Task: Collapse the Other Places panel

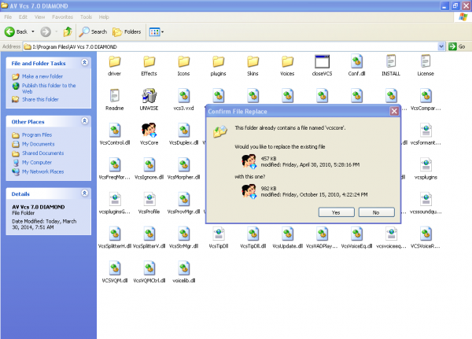Action: tap(84, 121)
